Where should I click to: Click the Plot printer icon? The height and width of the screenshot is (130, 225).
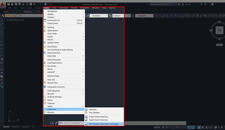pyautogui.click(x=31, y=4)
